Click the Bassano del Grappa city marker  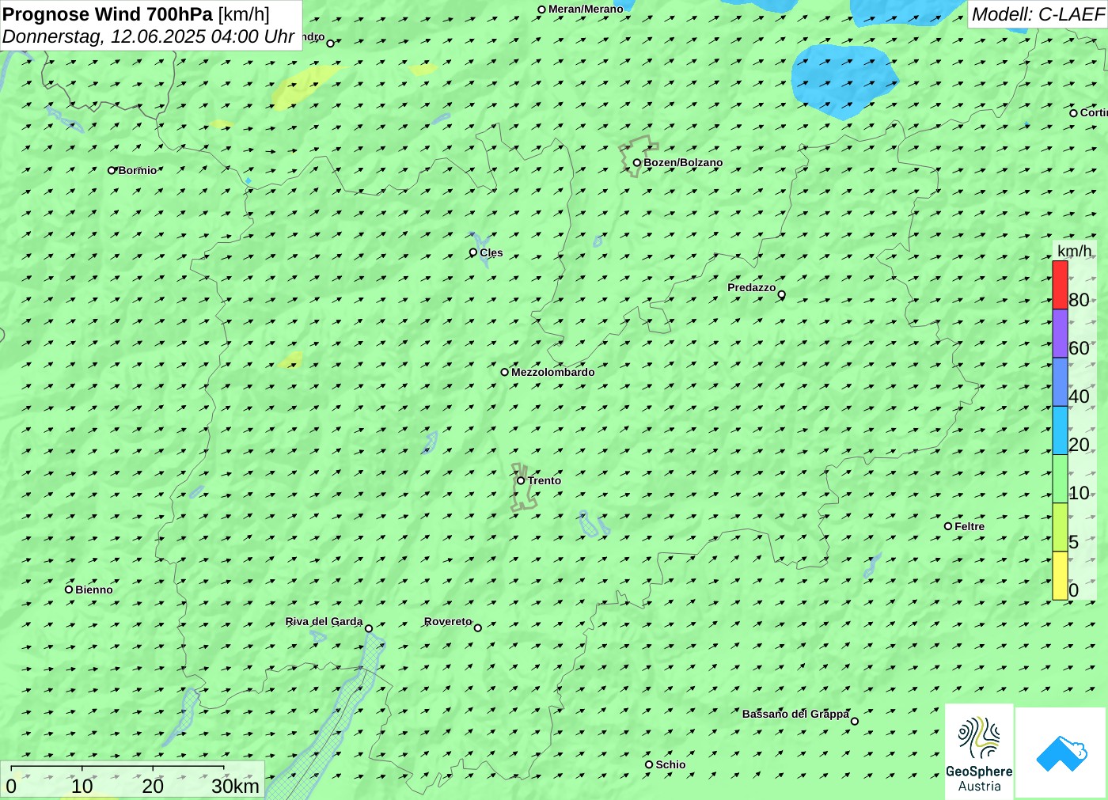tap(855, 721)
